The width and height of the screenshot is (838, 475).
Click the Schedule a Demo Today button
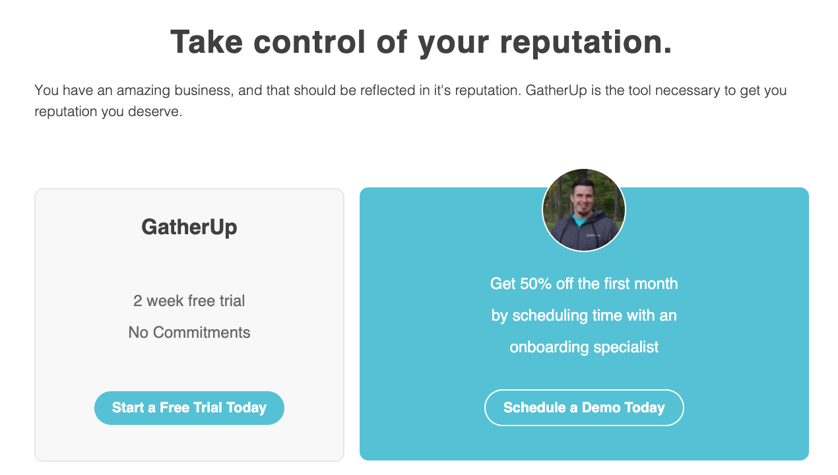584,408
